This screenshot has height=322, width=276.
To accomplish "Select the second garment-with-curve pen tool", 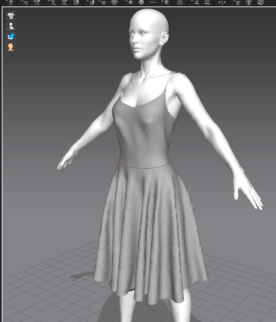I will pos(37,2).
